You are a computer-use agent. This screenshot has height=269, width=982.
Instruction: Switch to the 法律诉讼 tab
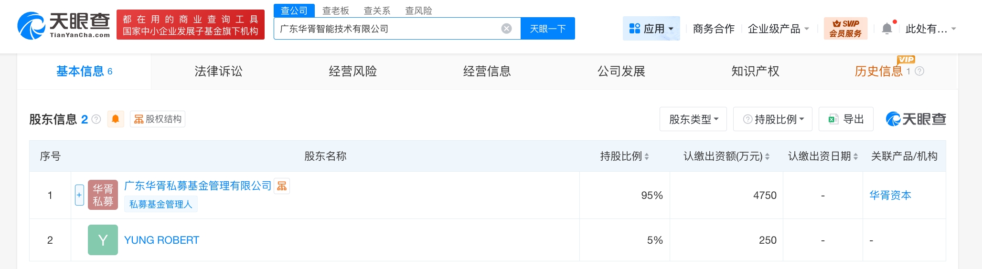(x=218, y=72)
